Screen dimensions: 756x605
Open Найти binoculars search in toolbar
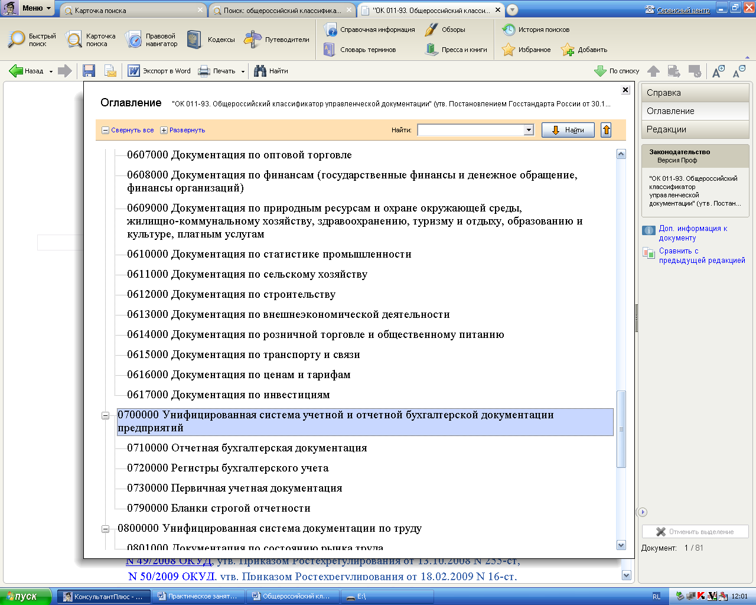(x=271, y=71)
